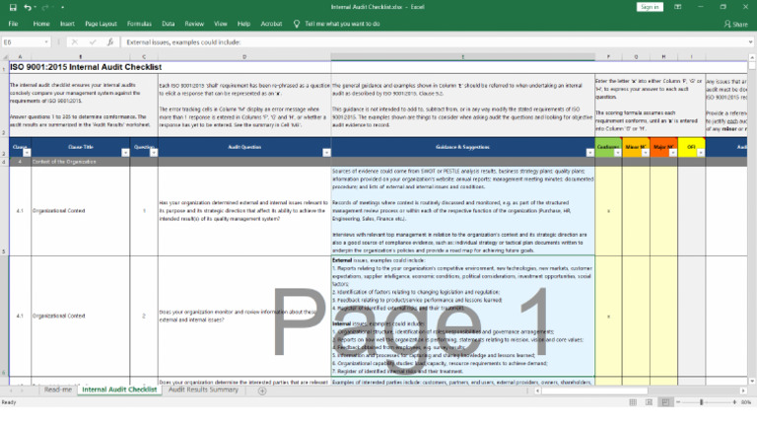Open the Major NC filter dropdown
757x427 pixels.
[x=673, y=153]
